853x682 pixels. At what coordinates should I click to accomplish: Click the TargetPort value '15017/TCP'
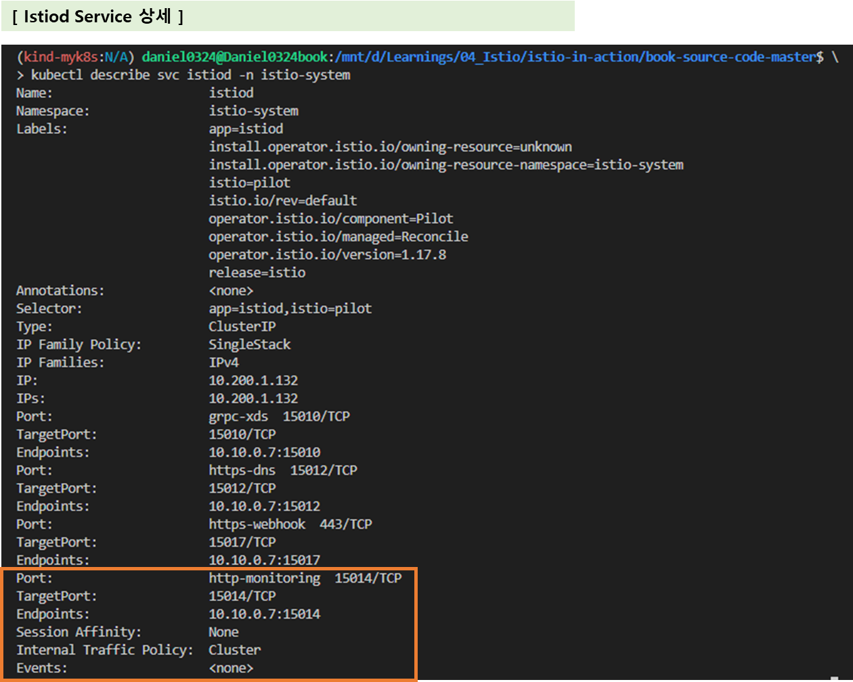(x=242, y=542)
